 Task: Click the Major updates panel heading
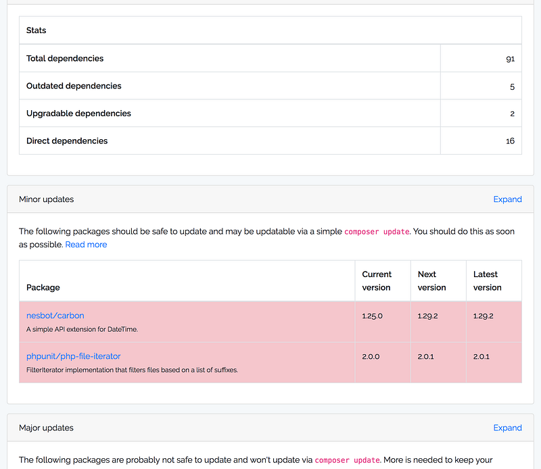pyautogui.click(x=46, y=428)
